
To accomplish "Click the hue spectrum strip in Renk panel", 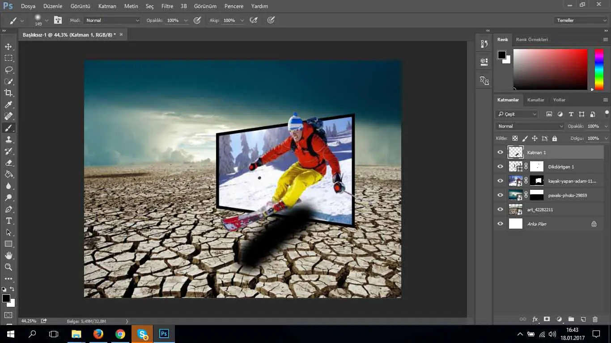I will point(598,69).
